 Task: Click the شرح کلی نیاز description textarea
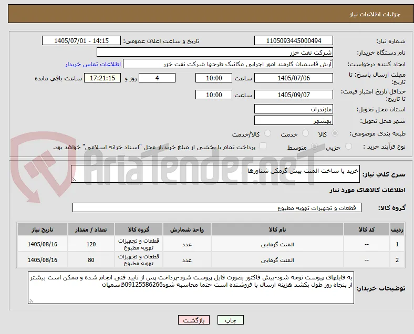click(215, 174)
